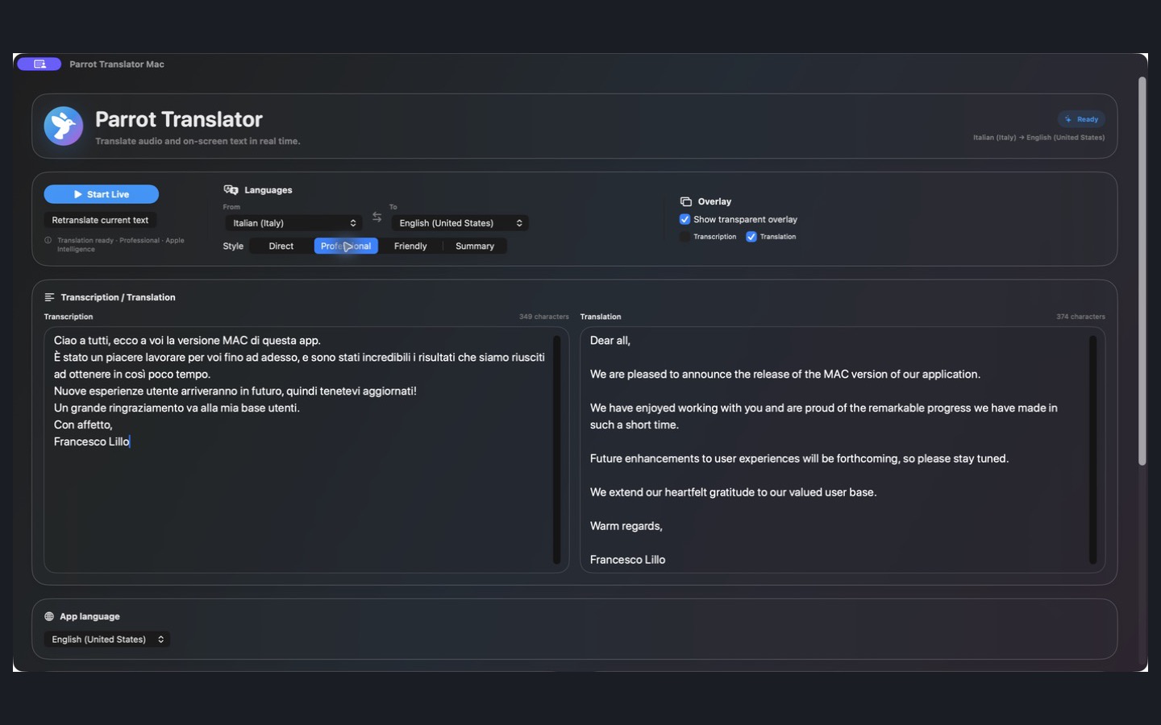Click the 'Con affetto,' line in Transcription
This screenshot has height=725, width=1161.
(83, 425)
